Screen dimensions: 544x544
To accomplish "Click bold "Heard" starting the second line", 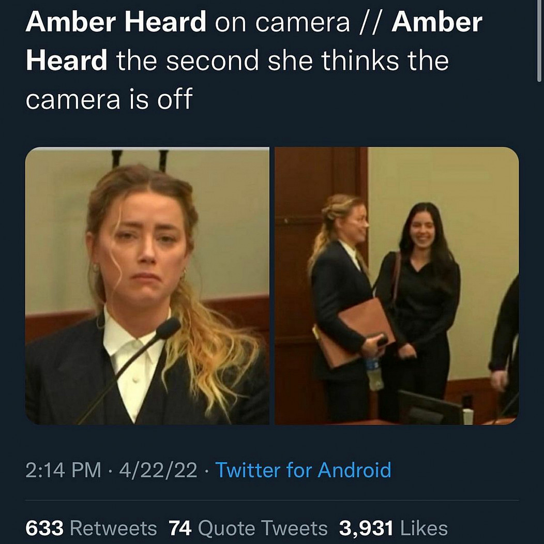I will (66, 61).
